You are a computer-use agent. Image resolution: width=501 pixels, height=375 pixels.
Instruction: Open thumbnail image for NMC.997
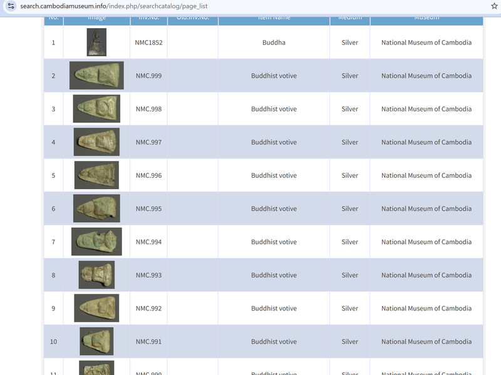[96, 142]
